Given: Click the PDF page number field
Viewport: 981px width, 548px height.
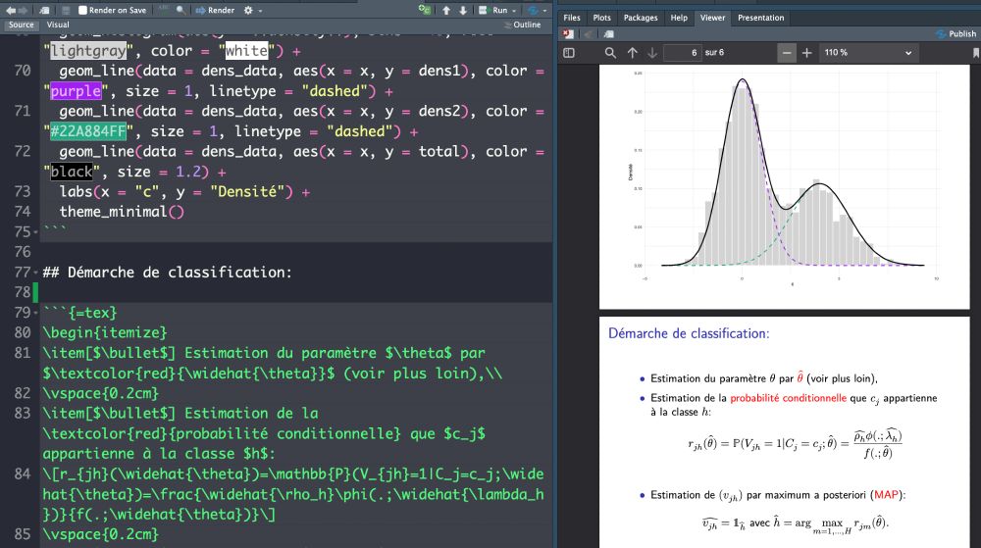Looking at the screenshot, I should (683, 53).
